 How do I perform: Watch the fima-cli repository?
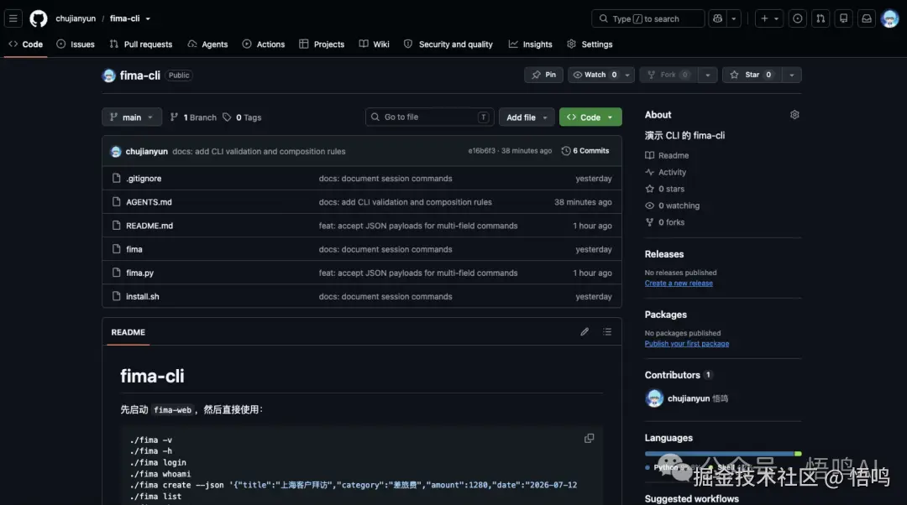coord(595,75)
